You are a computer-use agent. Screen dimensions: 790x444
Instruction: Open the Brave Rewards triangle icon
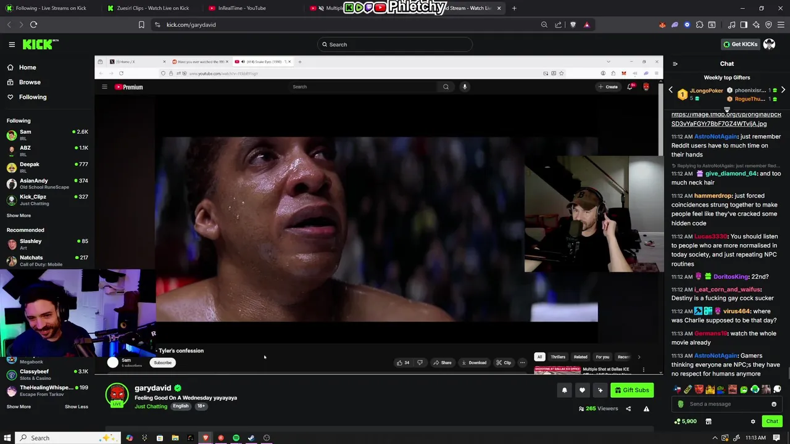coord(586,25)
